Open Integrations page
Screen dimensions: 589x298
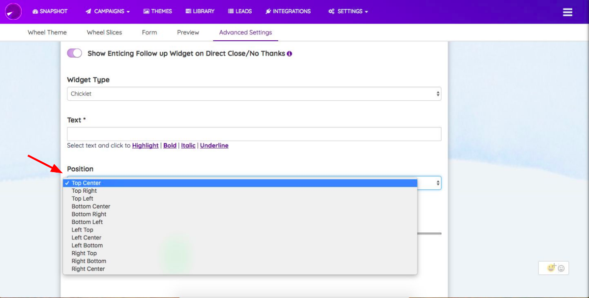tap(288, 11)
